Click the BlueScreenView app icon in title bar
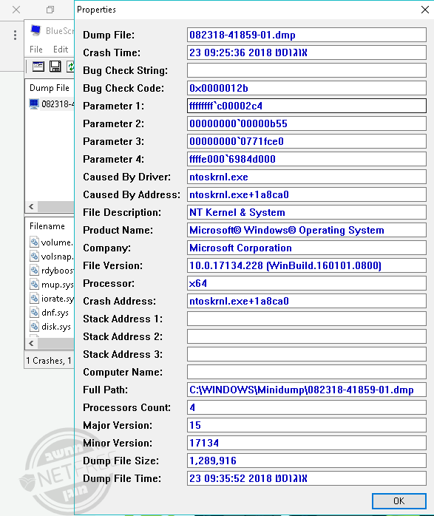Screen dimensions: 434x516 click(35, 30)
